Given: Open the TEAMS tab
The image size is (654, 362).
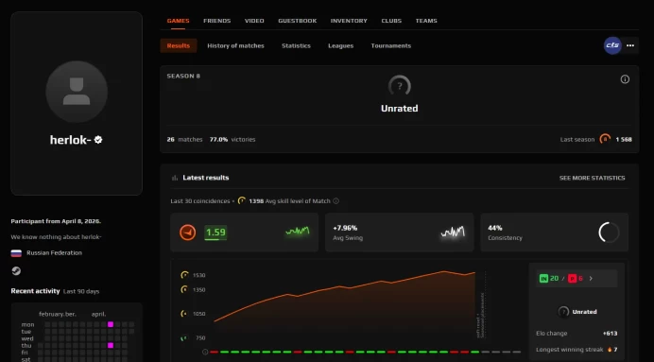Looking at the screenshot, I should [426, 21].
